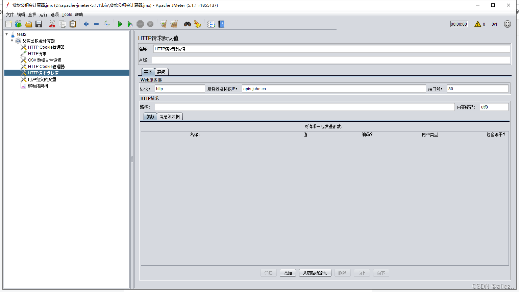The height and width of the screenshot is (292, 519).
Task: Switch to the 基本 tab
Action: pyautogui.click(x=148, y=72)
